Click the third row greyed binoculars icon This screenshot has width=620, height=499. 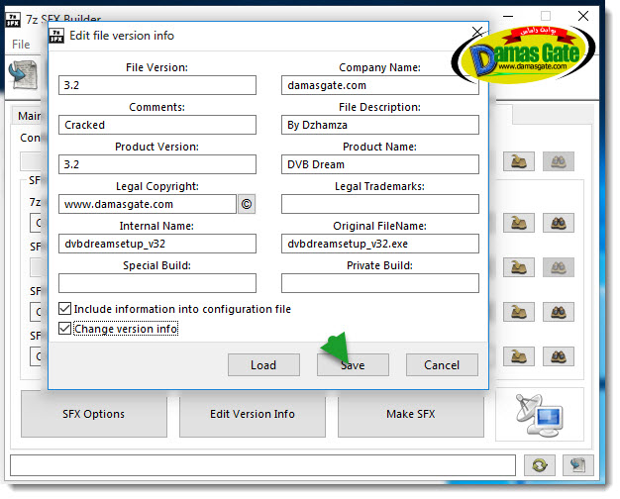559,267
